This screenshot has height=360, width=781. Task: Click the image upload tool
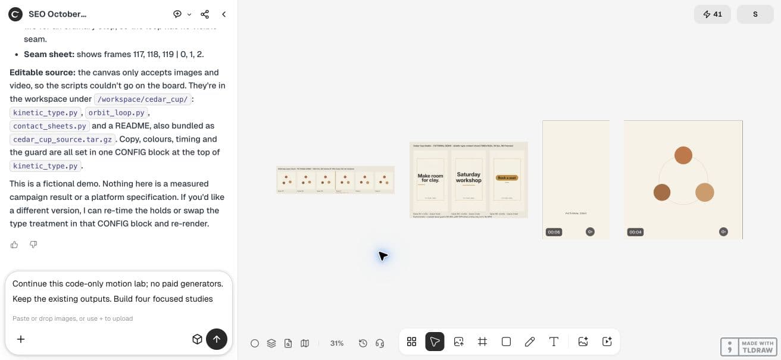coord(458,342)
